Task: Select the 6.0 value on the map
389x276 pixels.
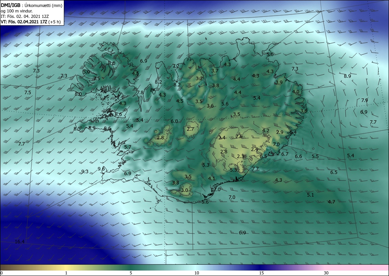Action: pos(174,121)
